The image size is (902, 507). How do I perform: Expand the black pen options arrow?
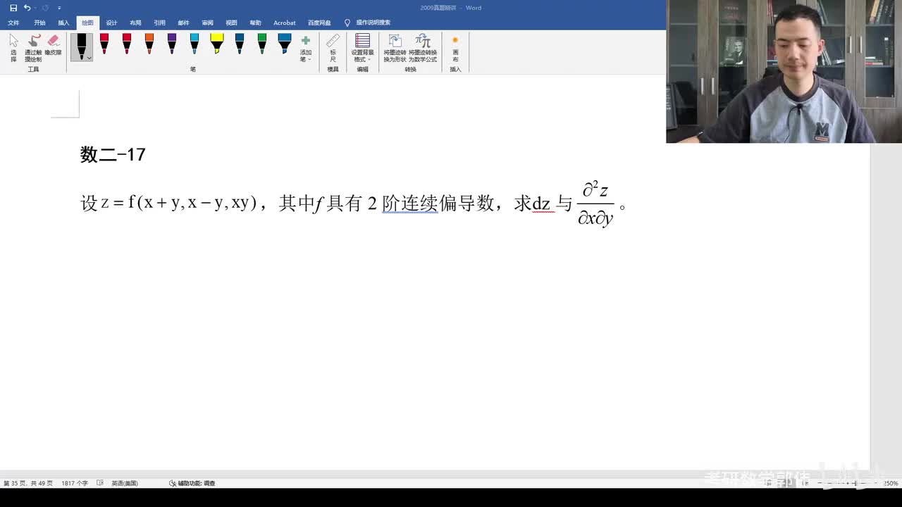[89, 58]
